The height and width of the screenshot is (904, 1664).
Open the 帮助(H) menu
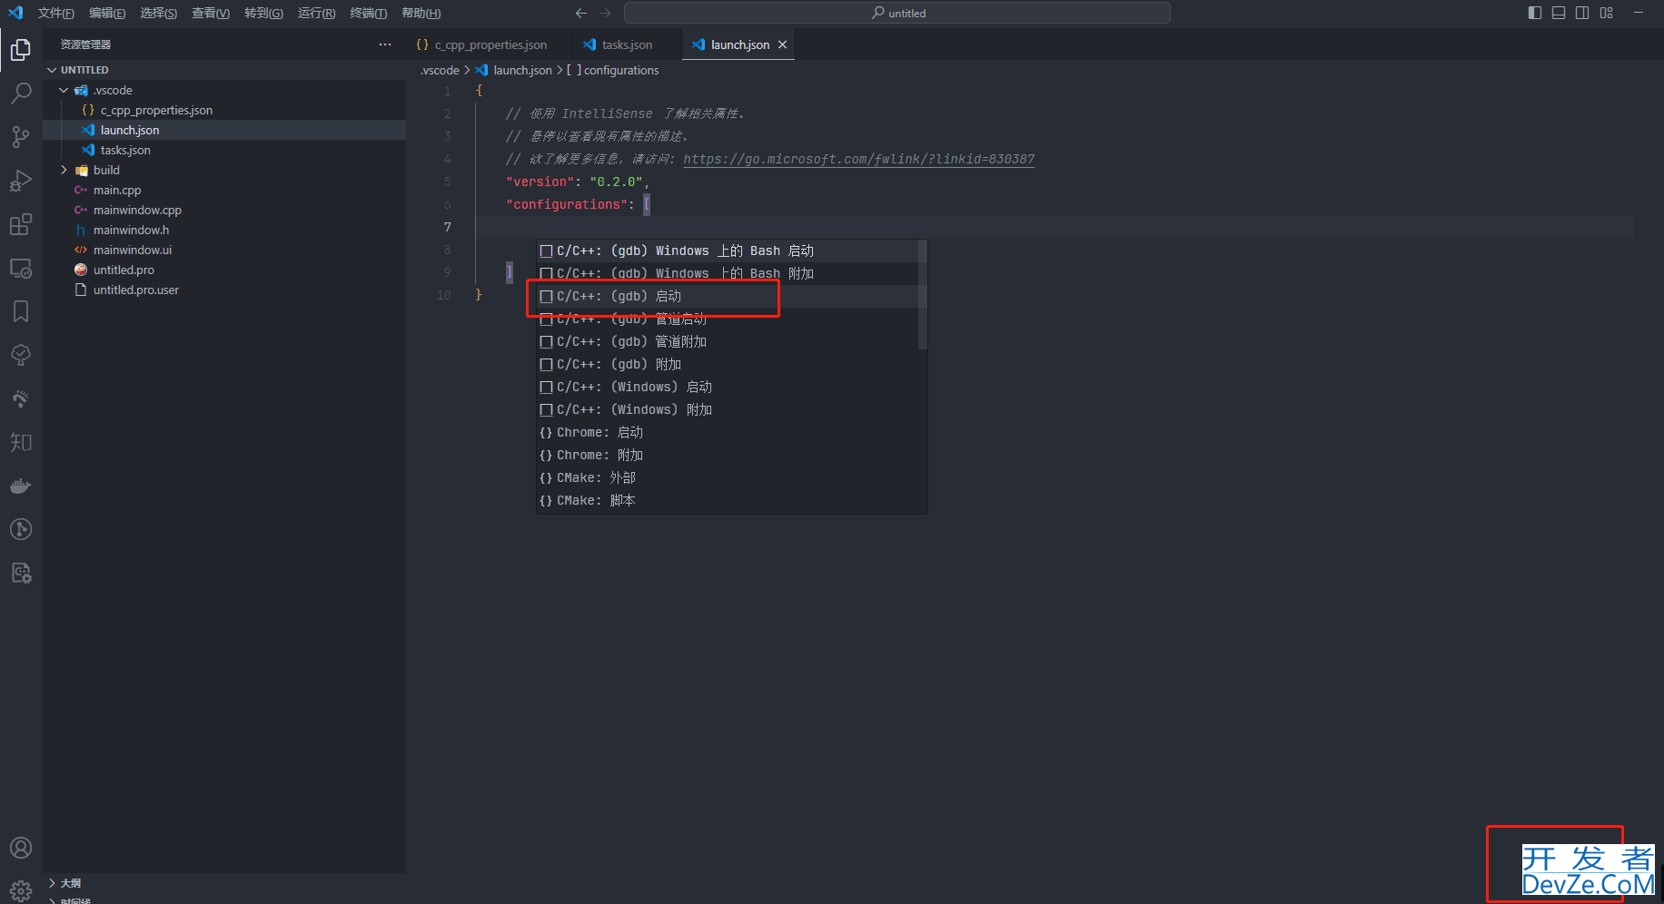tap(421, 13)
